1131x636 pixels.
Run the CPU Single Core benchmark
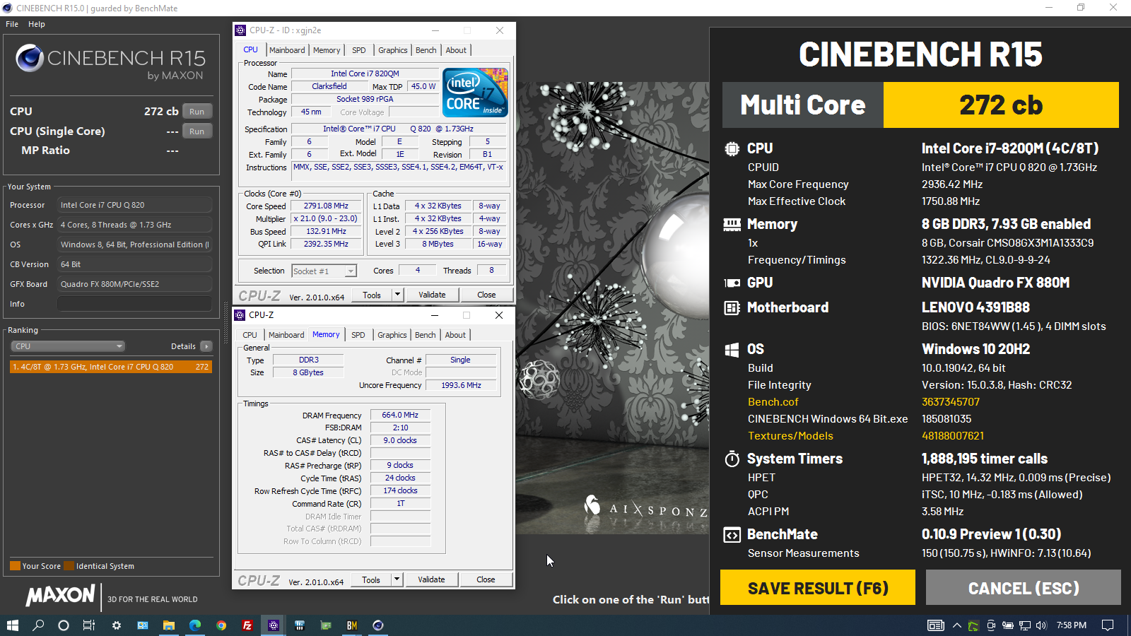[x=197, y=131]
